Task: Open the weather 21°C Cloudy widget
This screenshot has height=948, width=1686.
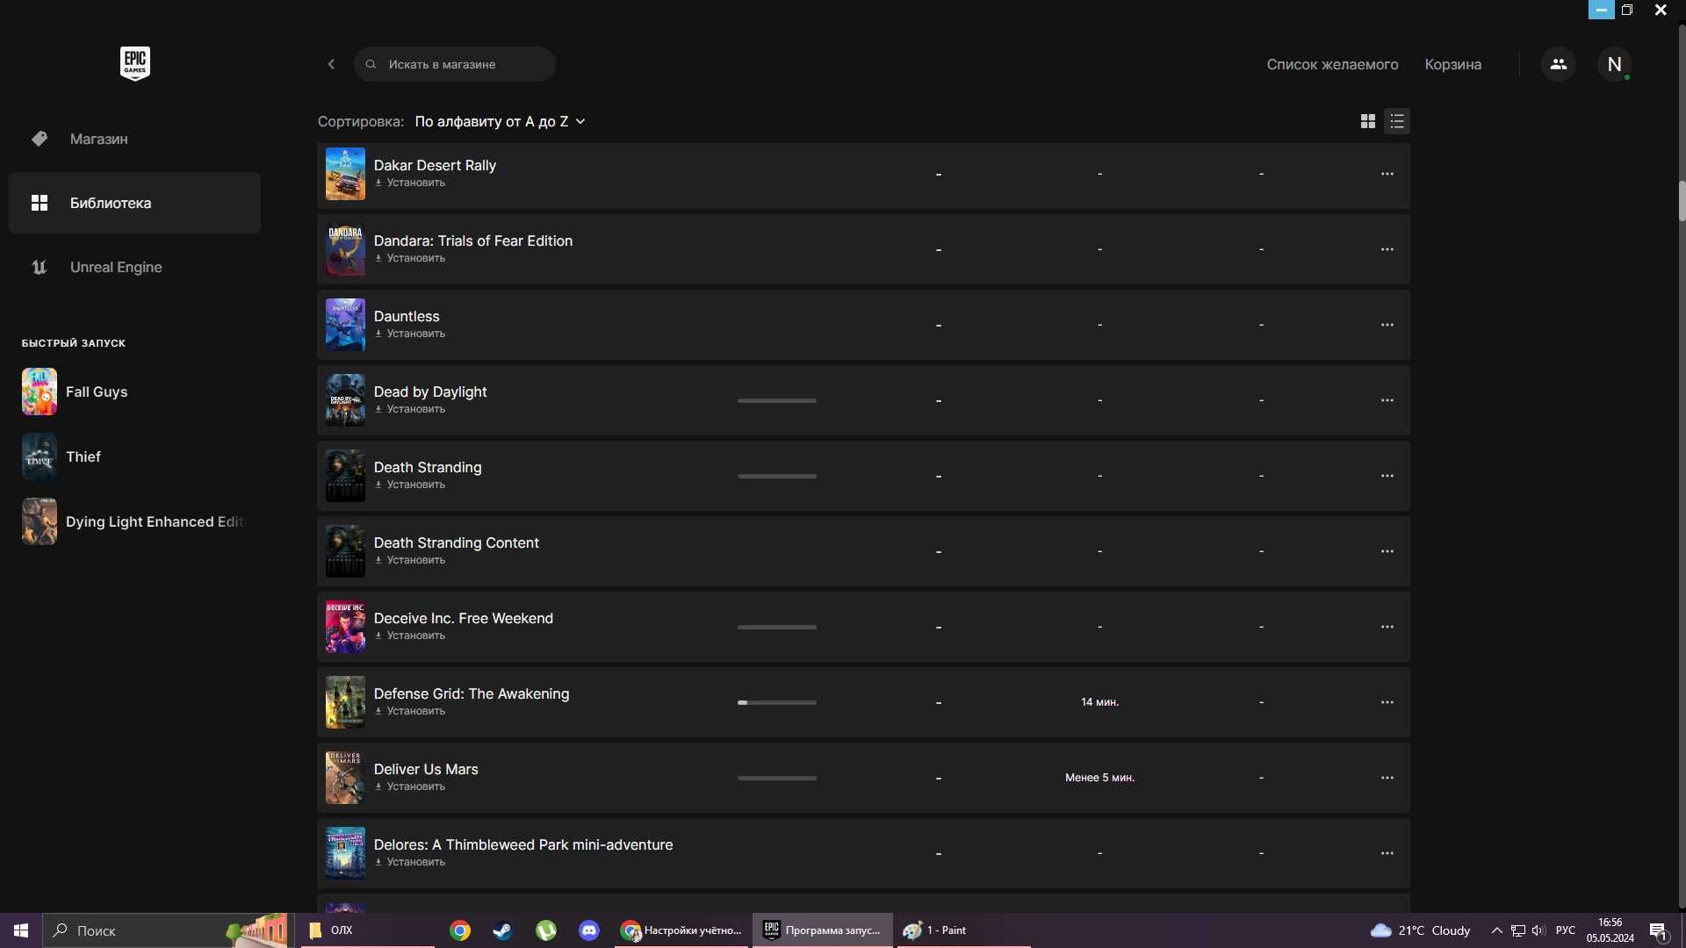Action: pyautogui.click(x=1421, y=930)
